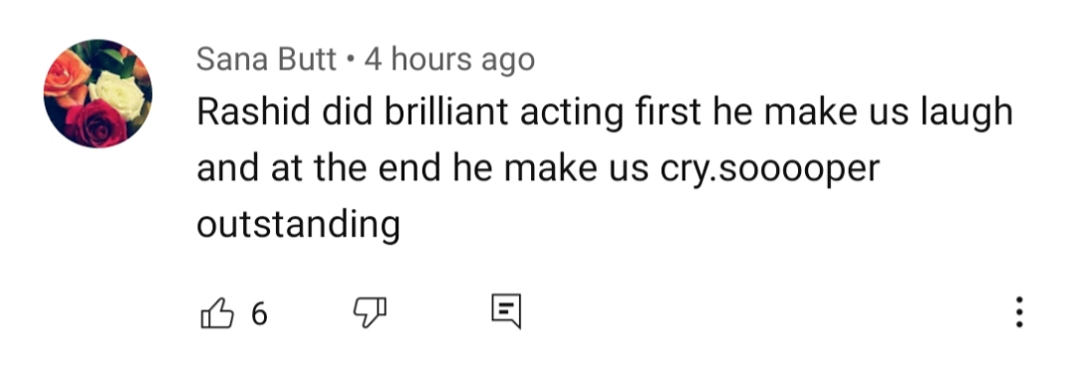Click the "4 hours ago" timestamp
The width and height of the screenshot is (1068, 374).
tap(449, 59)
